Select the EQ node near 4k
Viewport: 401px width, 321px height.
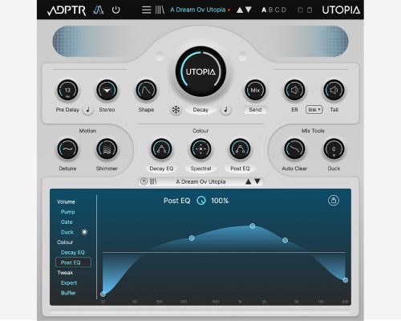coord(285,240)
